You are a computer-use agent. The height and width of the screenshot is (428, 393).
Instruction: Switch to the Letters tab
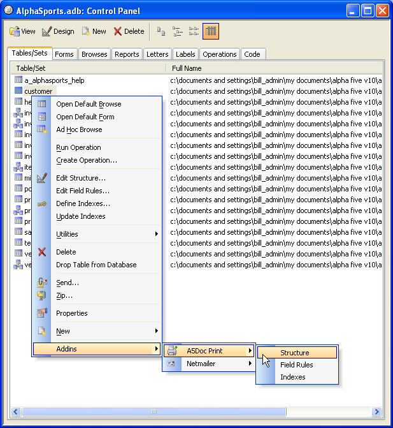point(157,54)
